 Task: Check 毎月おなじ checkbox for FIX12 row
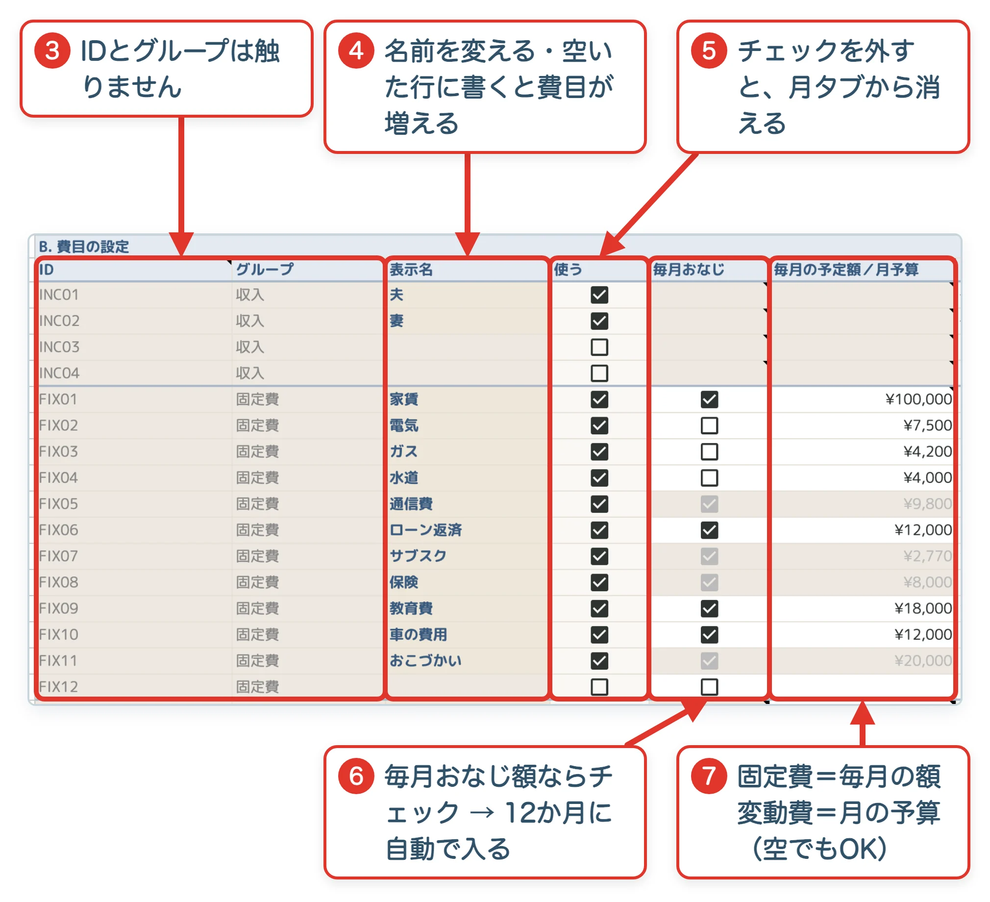pos(709,686)
